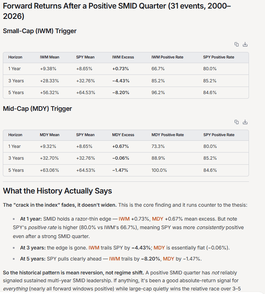Click the Small-Cap (IWM) Trigger heading
The height and width of the screenshot is (294, 265).
pos(40,31)
